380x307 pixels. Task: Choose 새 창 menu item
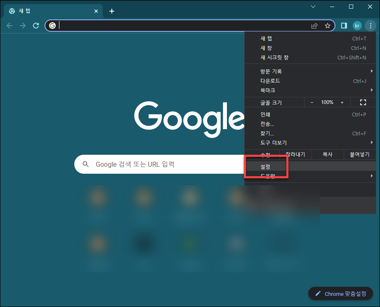click(310, 48)
